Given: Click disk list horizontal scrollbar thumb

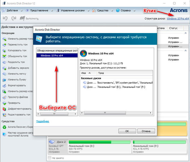Looking at the screenshot, I should (105, 113).
